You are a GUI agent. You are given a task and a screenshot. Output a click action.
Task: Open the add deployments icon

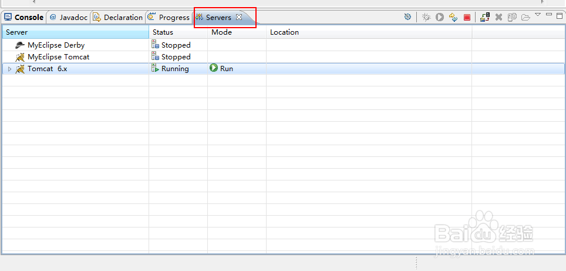point(485,17)
